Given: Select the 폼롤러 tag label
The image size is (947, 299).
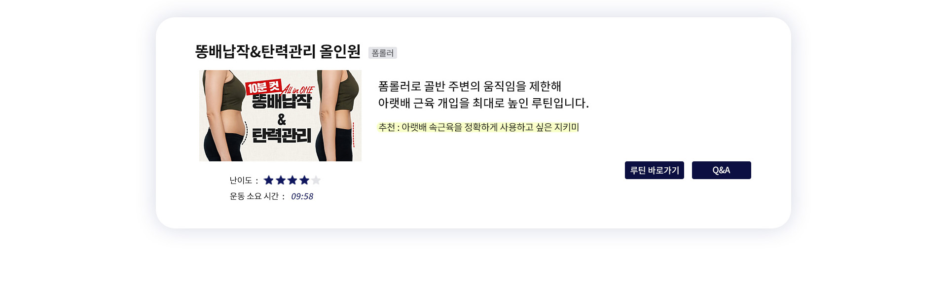Looking at the screenshot, I should pos(383,53).
